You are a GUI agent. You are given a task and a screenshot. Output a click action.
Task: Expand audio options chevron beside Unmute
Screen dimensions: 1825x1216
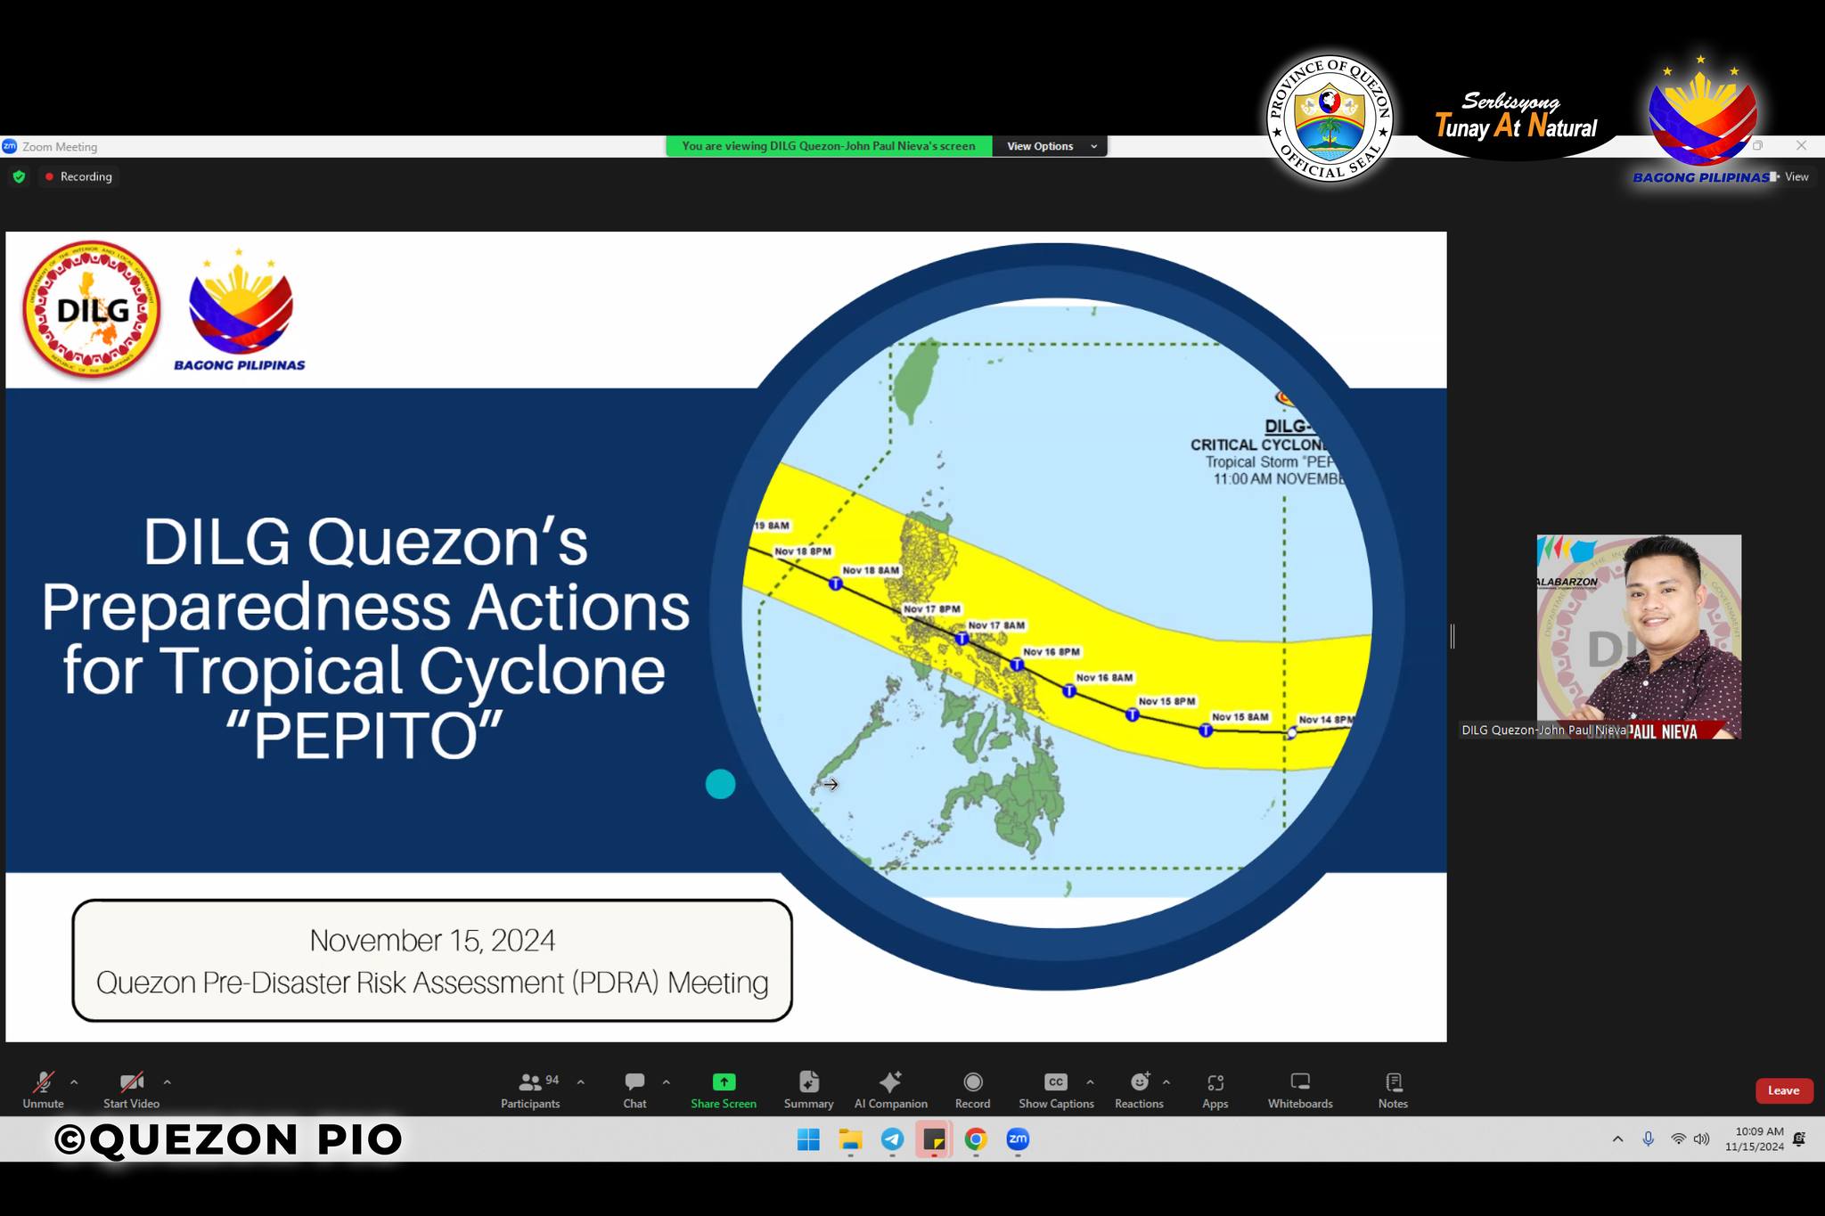click(74, 1082)
